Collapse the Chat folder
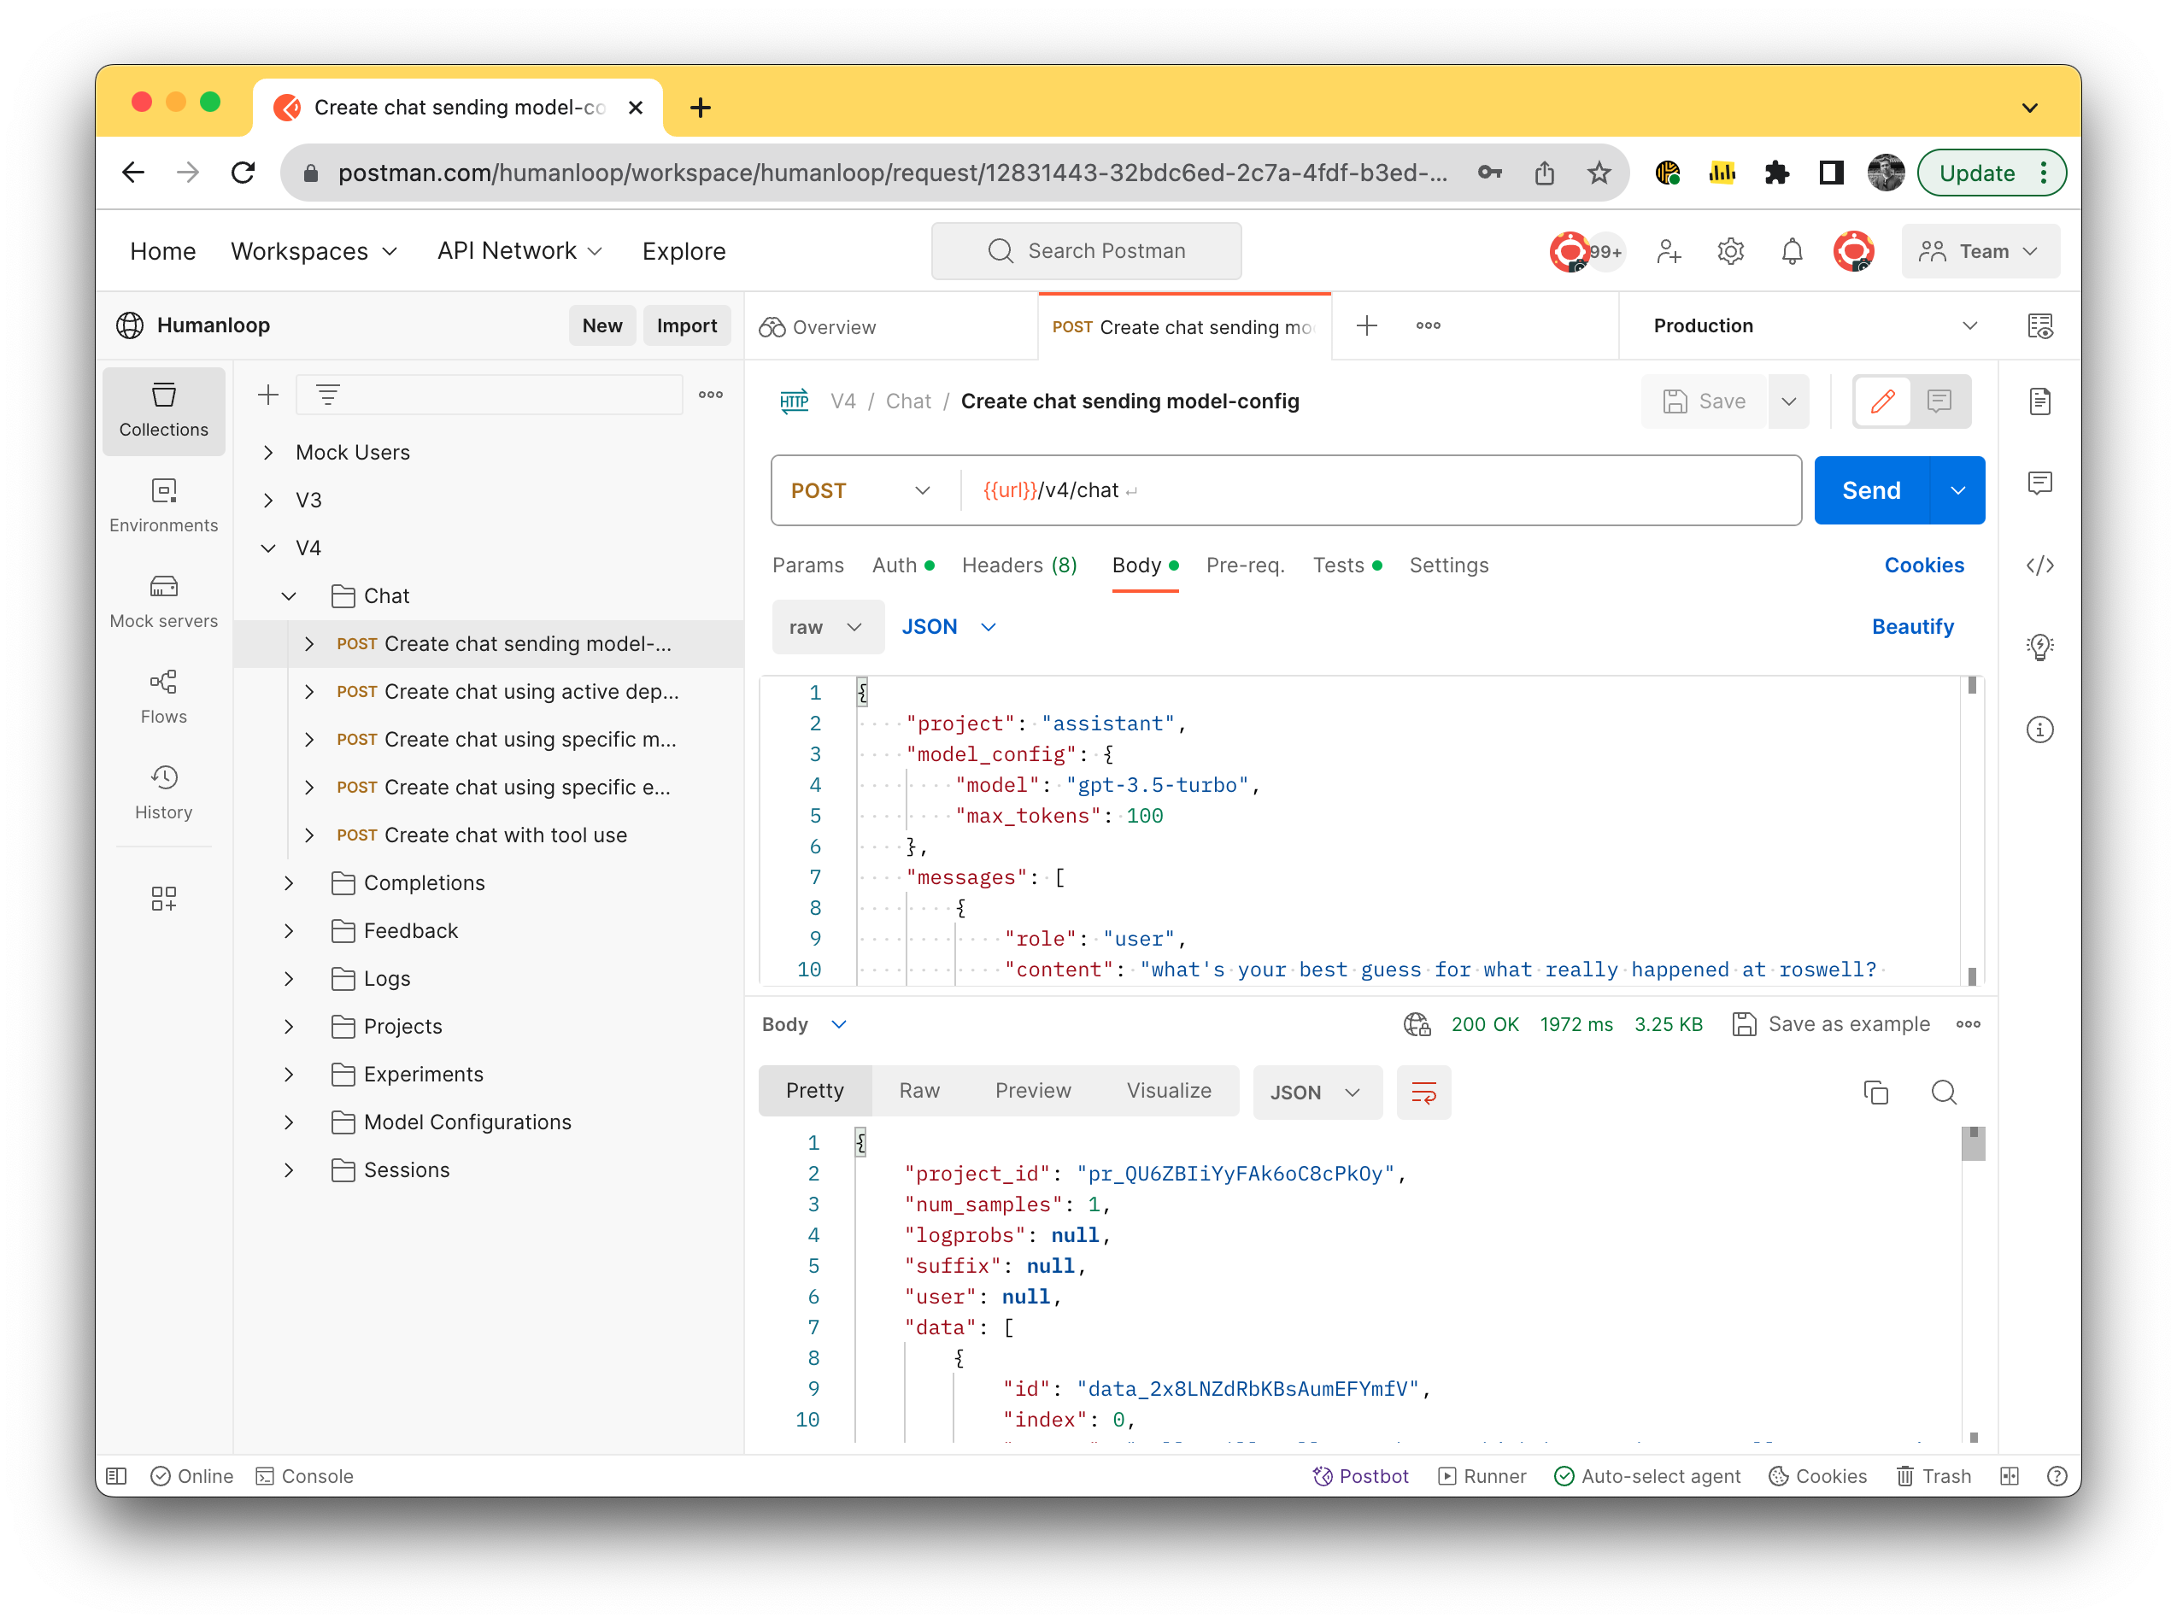This screenshot has width=2177, height=1623. (x=288, y=596)
